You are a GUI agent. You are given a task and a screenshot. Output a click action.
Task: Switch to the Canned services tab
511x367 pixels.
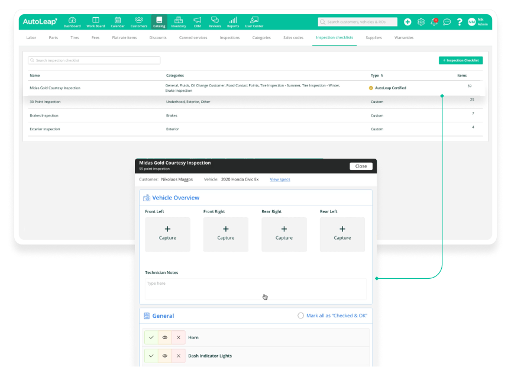(x=193, y=38)
